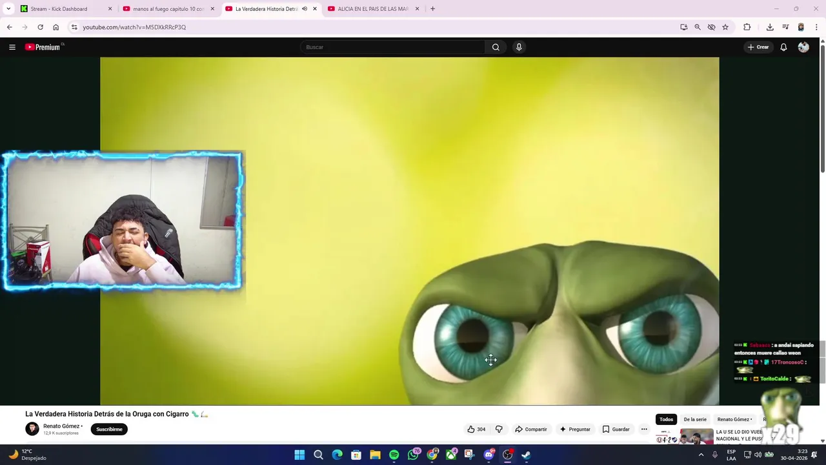The height and width of the screenshot is (465, 826).
Task: Select La Verdadera Historia Detrás tab
Action: pos(266,9)
